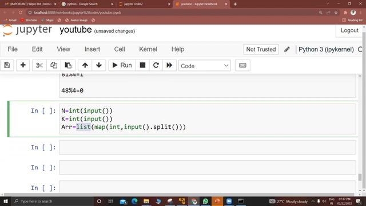The image size is (366, 206).
Task: Interrupt the kernel with the stop icon
Action: 142,65
